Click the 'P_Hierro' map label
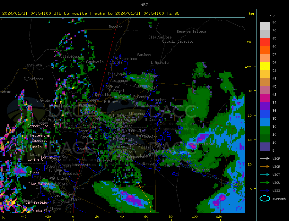289x221 pixels. tap(112, 102)
